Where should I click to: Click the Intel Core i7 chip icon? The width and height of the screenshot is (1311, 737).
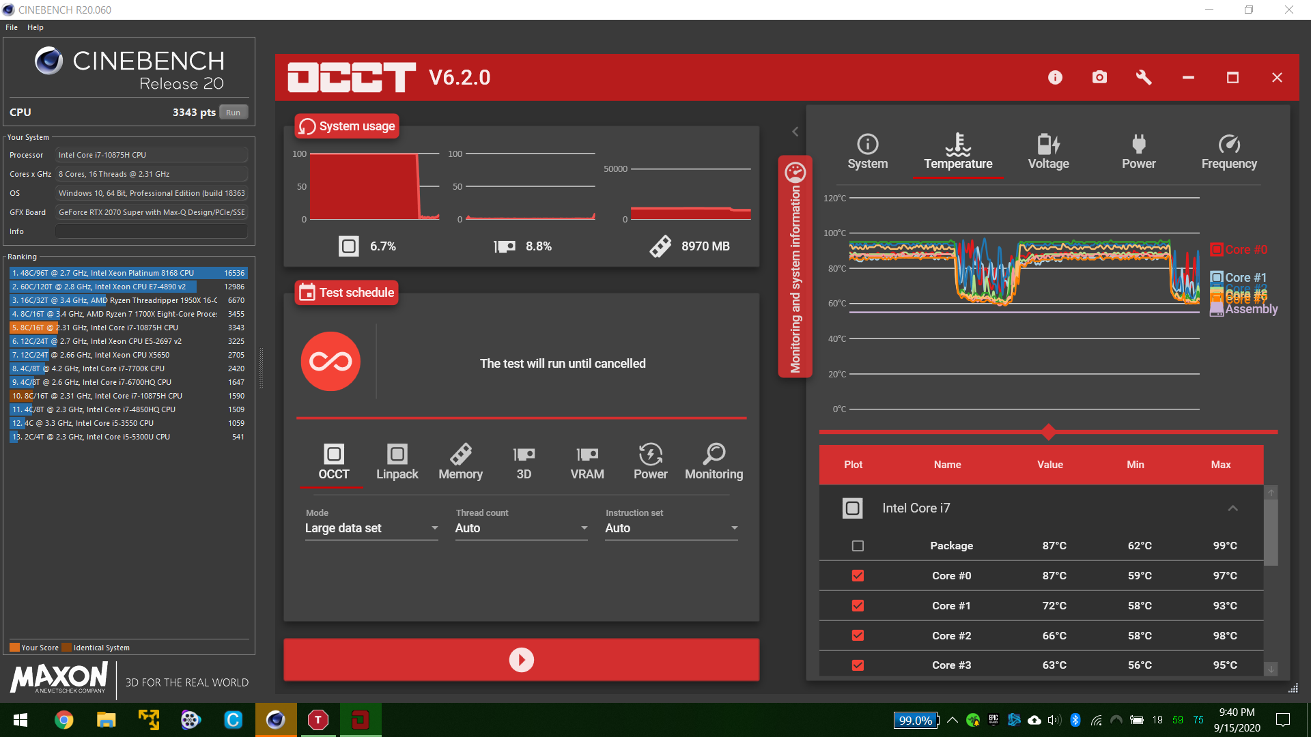pyautogui.click(x=852, y=508)
